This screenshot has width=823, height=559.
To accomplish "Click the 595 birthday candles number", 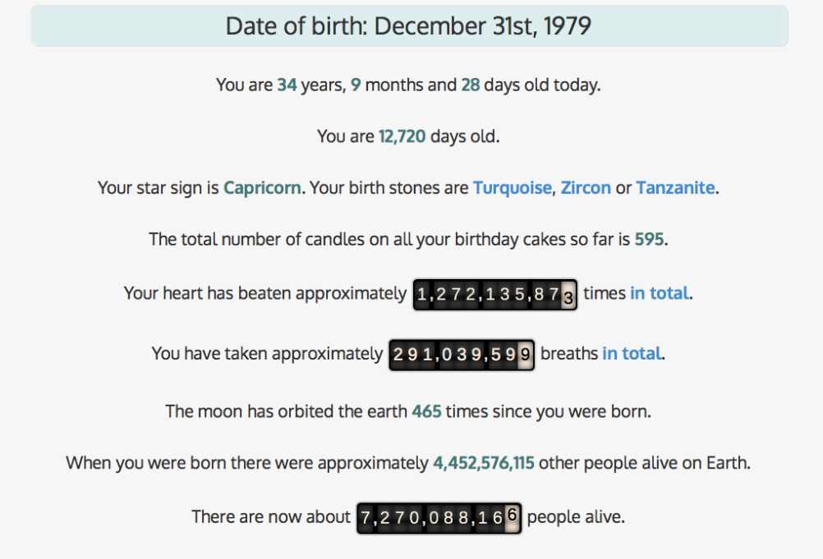I will click(649, 239).
